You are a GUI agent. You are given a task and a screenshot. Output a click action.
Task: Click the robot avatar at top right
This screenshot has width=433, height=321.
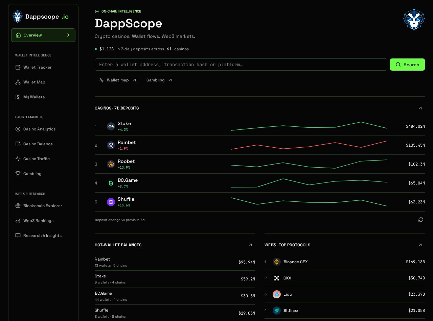pos(414,20)
